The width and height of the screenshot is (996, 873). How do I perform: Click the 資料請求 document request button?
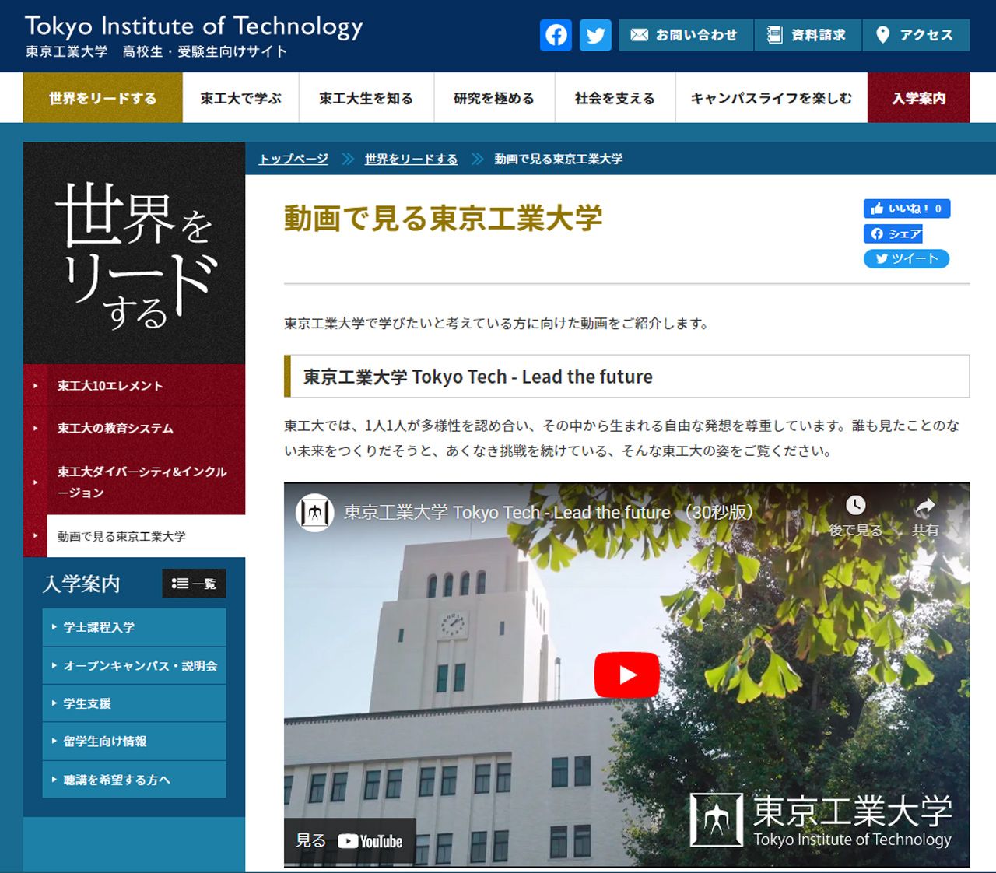[x=807, y=35]
